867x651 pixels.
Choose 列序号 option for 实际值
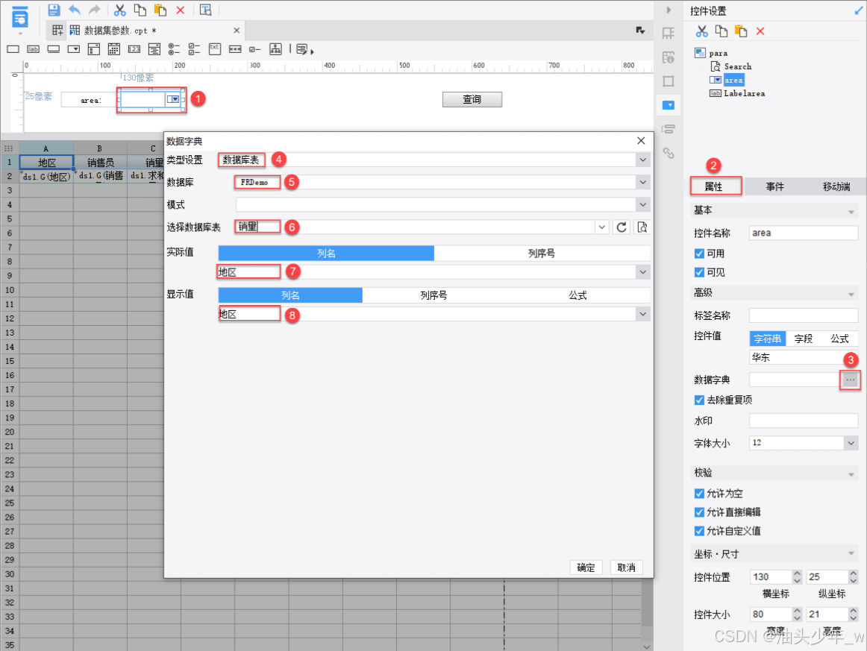click(x=542, y=253)
